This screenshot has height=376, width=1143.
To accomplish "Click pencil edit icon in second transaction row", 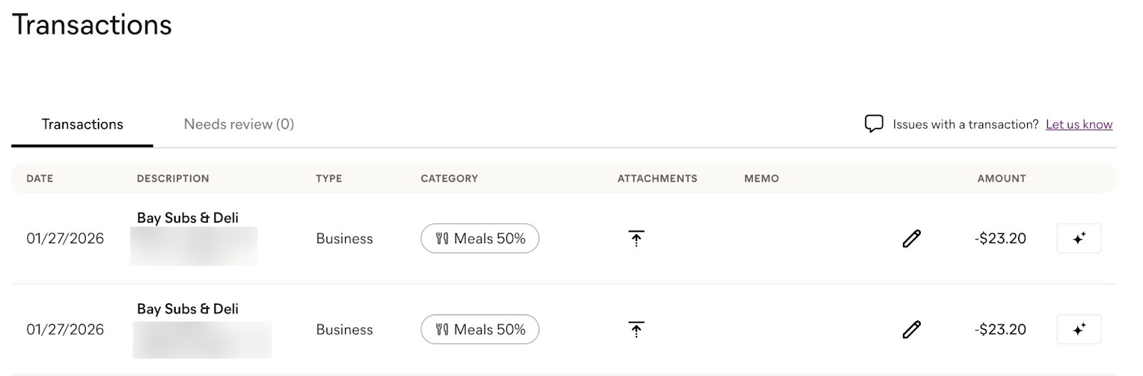I will (912, 330).
